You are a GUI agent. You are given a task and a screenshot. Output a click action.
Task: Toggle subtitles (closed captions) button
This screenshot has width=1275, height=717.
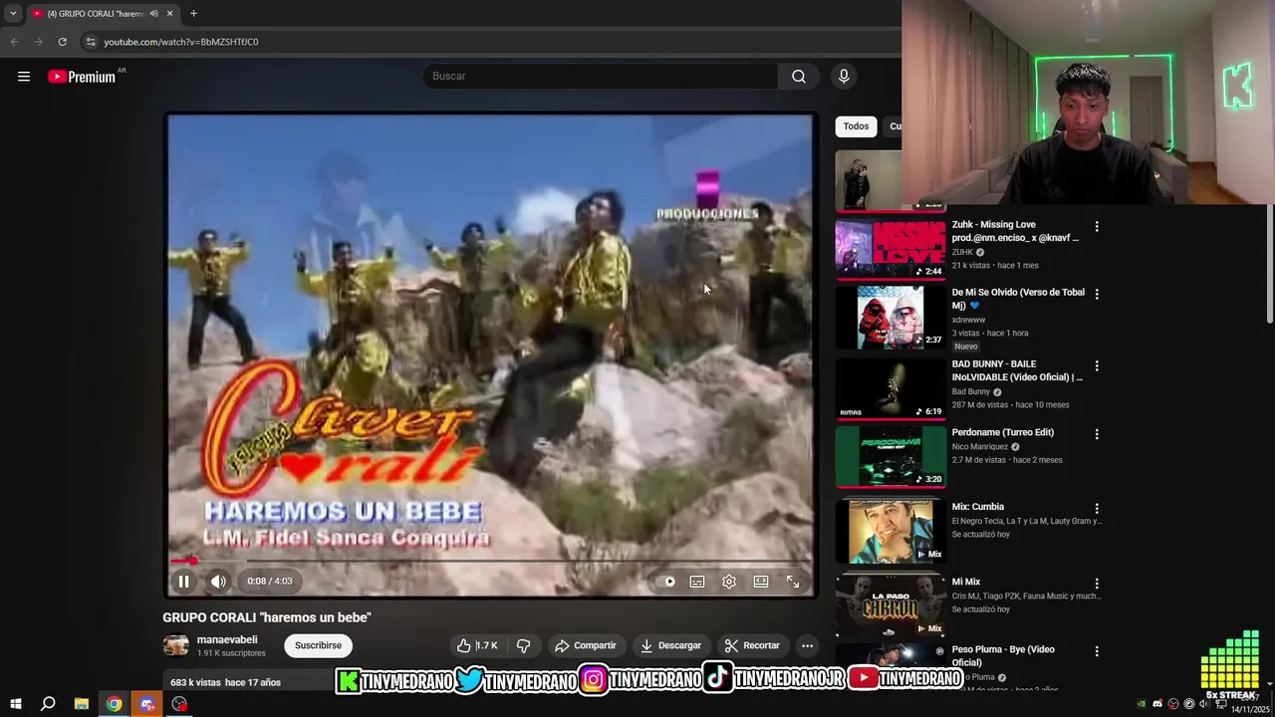[x=697, y=582]
